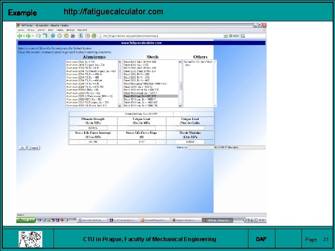The image size is (335, 251).
Task: Click the Aluminums list scrollbar thumb
Action: click(120, 71)
